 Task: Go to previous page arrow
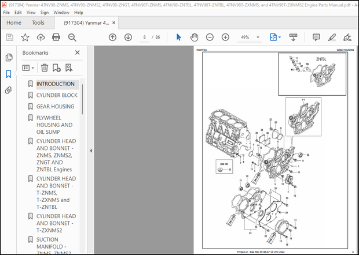(x=112, y=37)
